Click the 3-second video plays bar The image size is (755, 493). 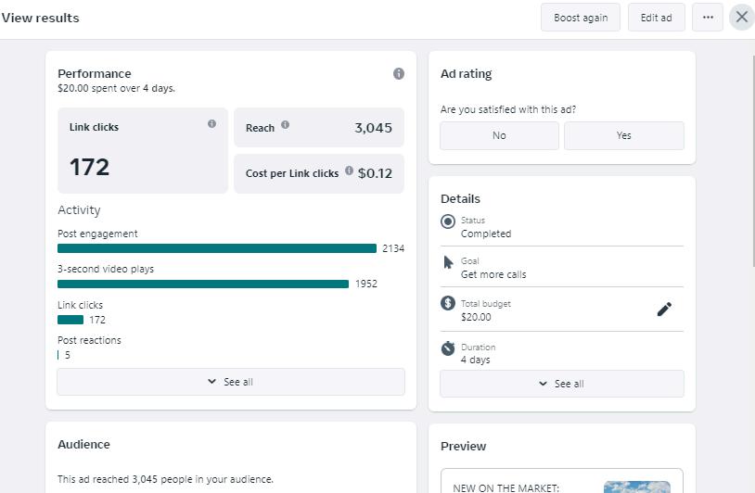click(x=203, y=284)
